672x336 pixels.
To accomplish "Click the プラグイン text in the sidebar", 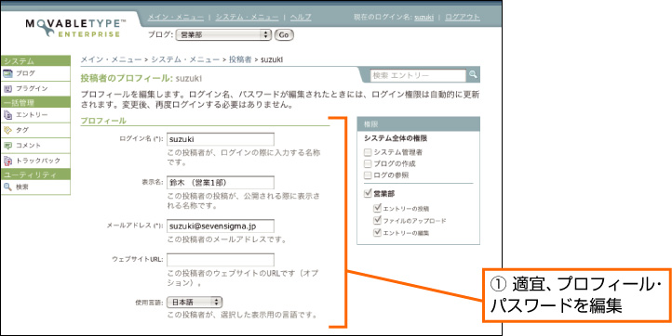I will pyautogui.click(x=32, y=88).
